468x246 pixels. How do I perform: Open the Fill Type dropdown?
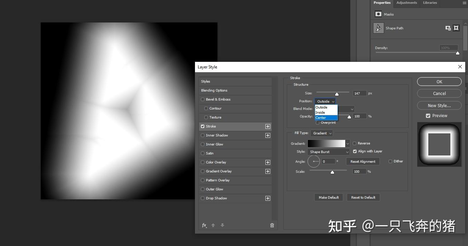coord(321,133)
